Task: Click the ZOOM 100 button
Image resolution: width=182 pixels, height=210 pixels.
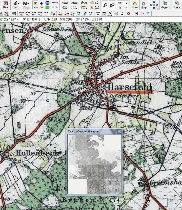Action: click(x=27, y=14)
